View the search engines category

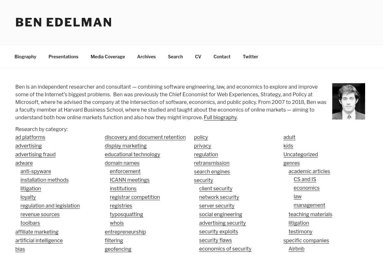(x=212, y=171)
